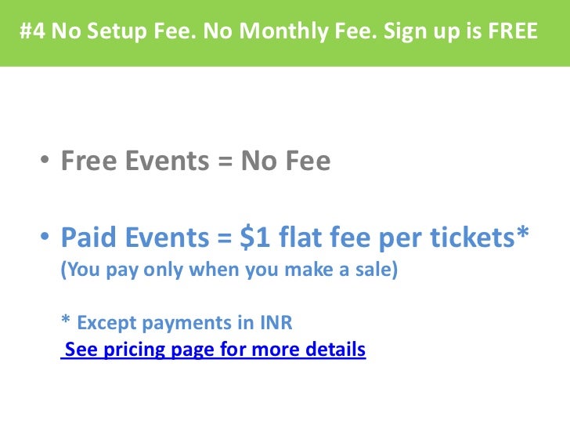Click the equals sign after Paid Events
This screenshot has height=428, width=570.
225,238
